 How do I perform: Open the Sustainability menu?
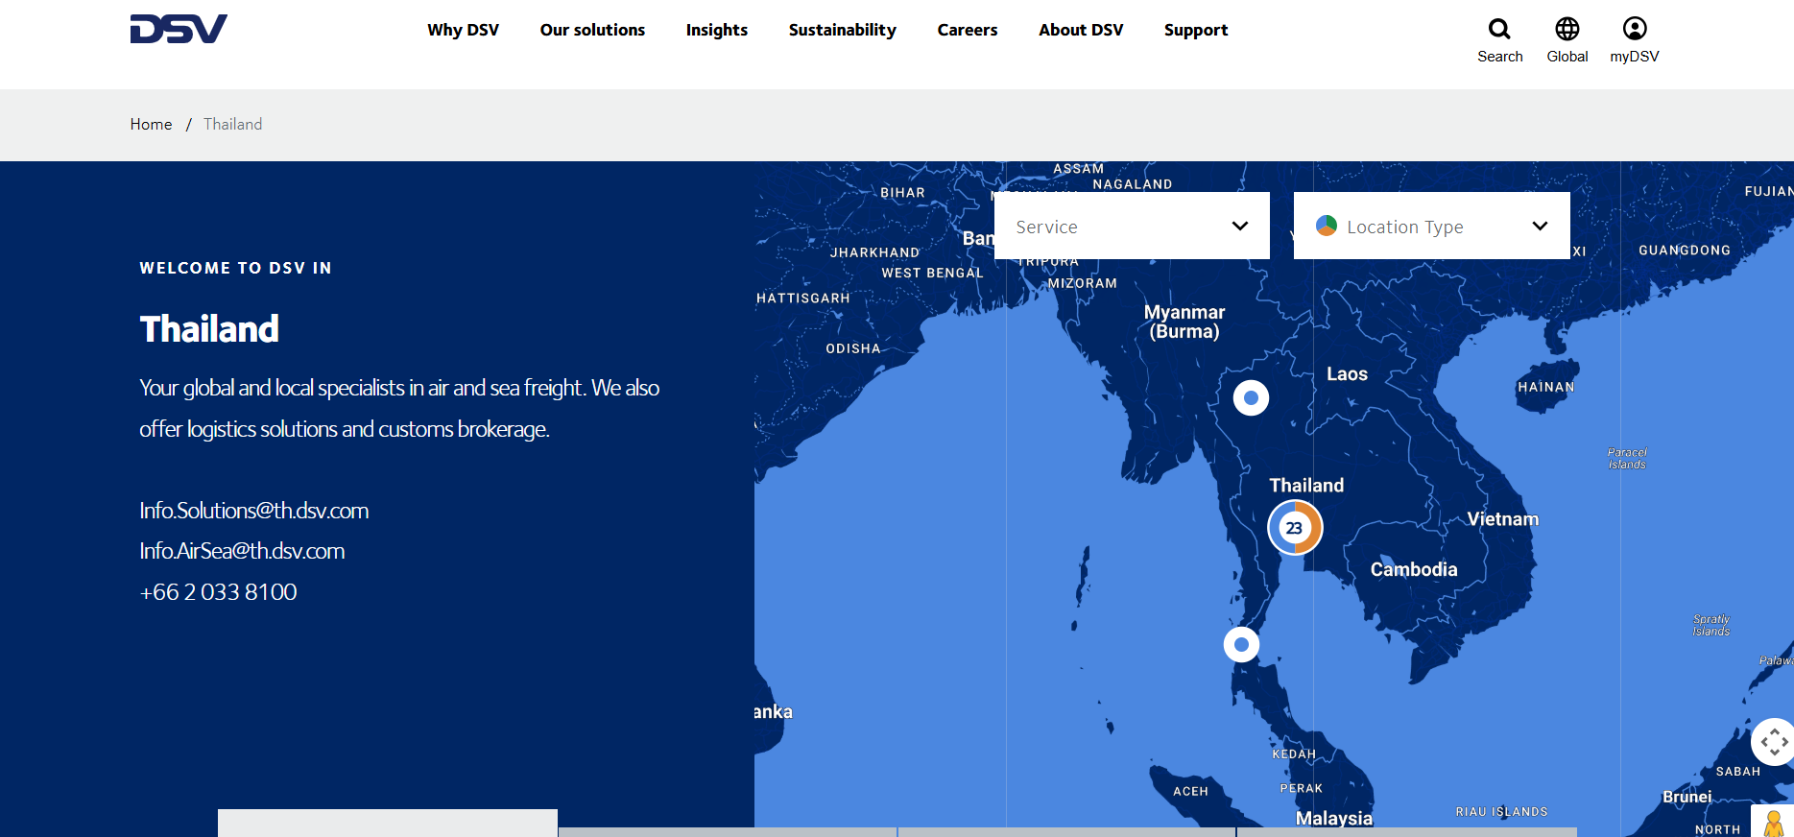(x=843, y=30)
